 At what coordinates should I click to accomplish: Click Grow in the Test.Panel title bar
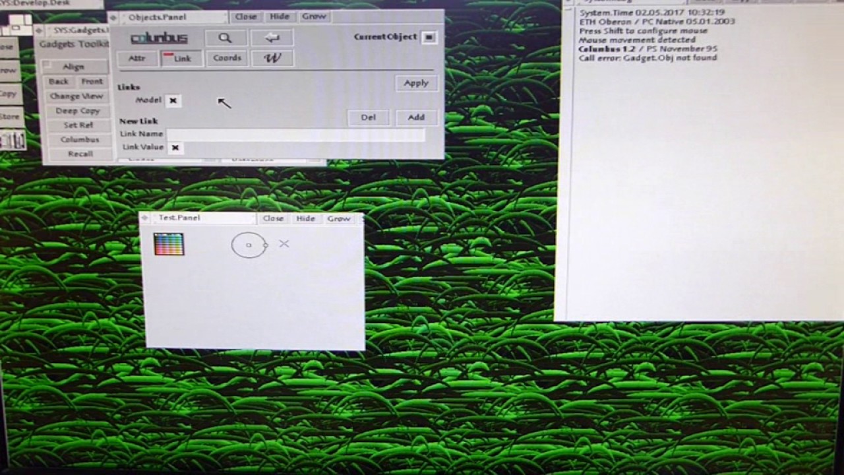[339, 218]
